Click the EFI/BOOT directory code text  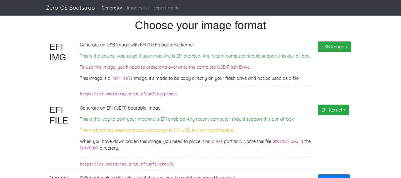[x=89, y=148]
